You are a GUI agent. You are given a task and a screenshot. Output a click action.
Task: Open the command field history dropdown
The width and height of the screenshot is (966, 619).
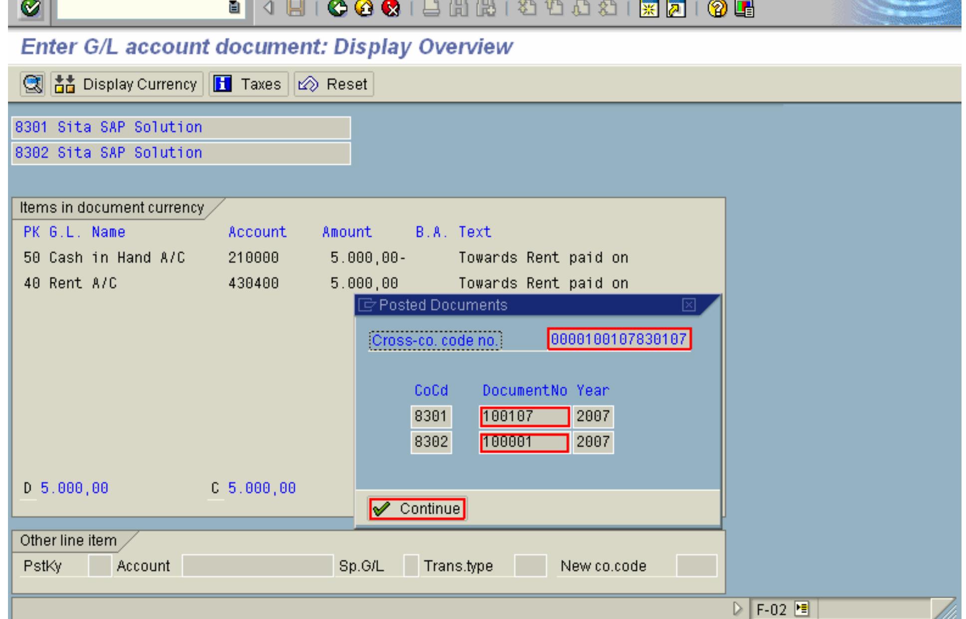click(x=234, y=8)
